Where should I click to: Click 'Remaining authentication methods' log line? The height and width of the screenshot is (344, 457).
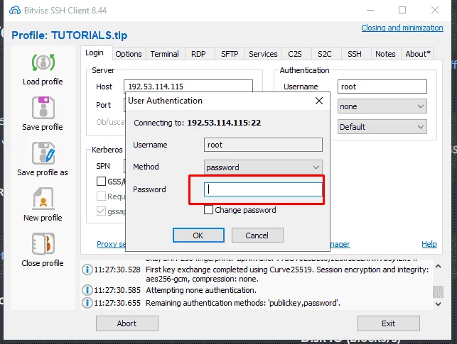[243, 303]
